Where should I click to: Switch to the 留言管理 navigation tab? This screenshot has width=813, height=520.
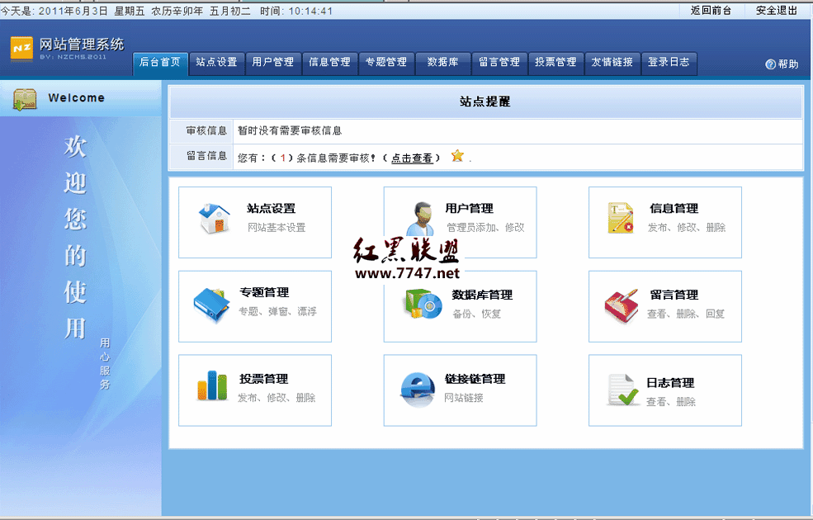coord(499,63)
